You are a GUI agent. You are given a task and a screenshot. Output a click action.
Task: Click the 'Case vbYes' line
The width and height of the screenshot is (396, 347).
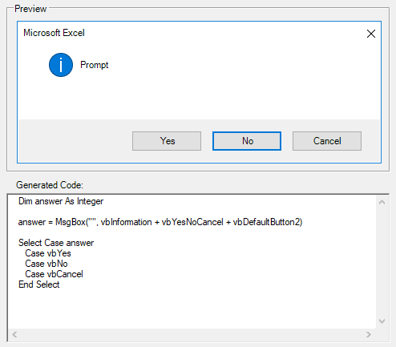point(48,253)
